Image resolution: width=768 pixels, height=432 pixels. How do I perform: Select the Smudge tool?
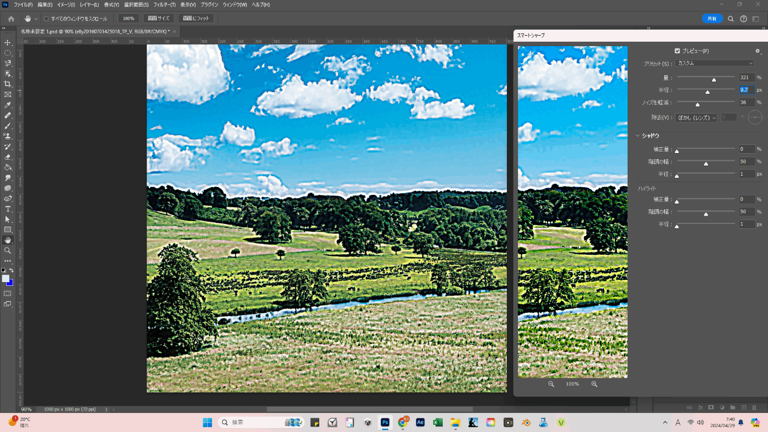[x=8, y=178]
